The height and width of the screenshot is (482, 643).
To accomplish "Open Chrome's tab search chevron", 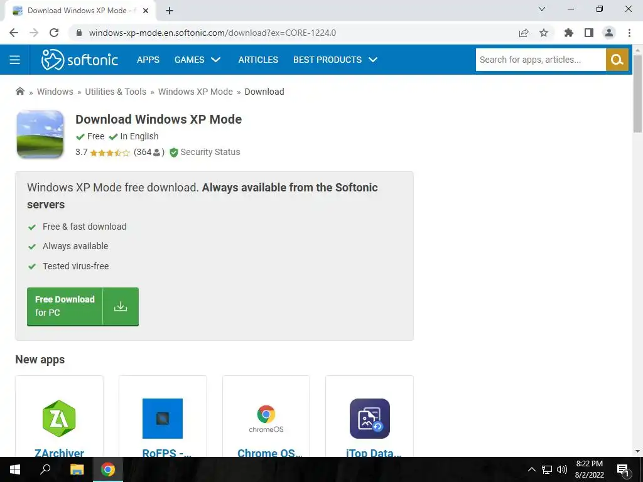I will pyautogui.click(x=542, y=9).
